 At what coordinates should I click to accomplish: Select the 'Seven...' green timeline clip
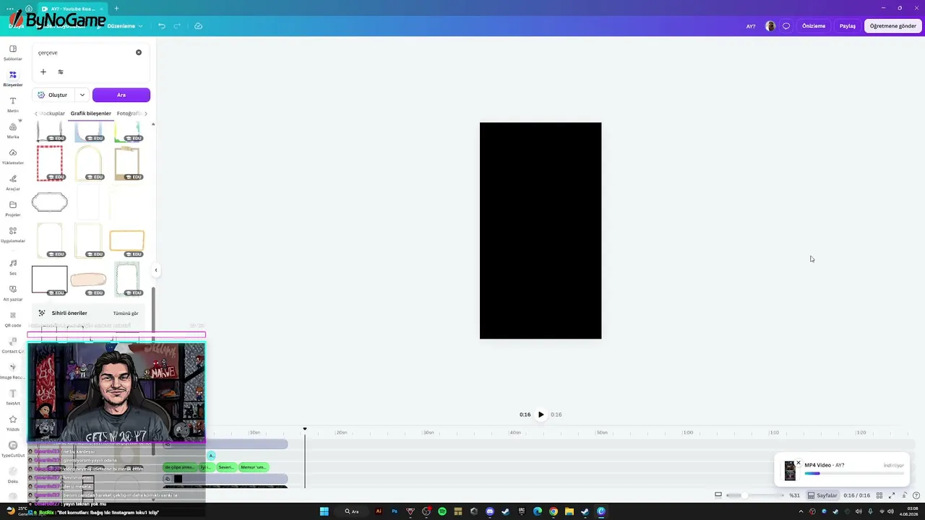coord(226,467)
